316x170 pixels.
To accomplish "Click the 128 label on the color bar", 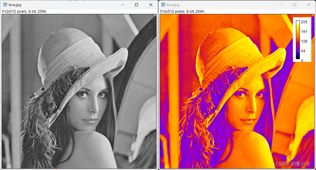I will [304, 41].
